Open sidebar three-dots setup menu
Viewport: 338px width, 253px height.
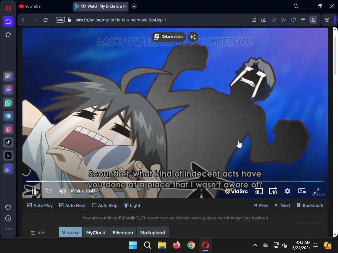[x=8, y=229]
